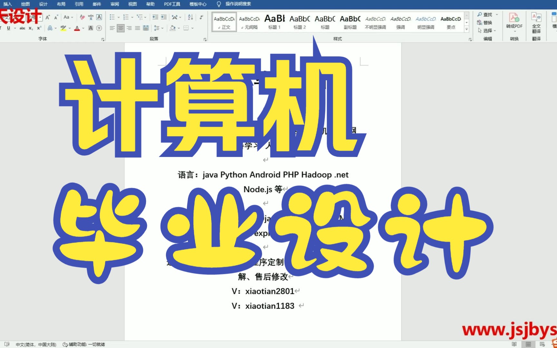Apply the bullet list button

[112, 17]
